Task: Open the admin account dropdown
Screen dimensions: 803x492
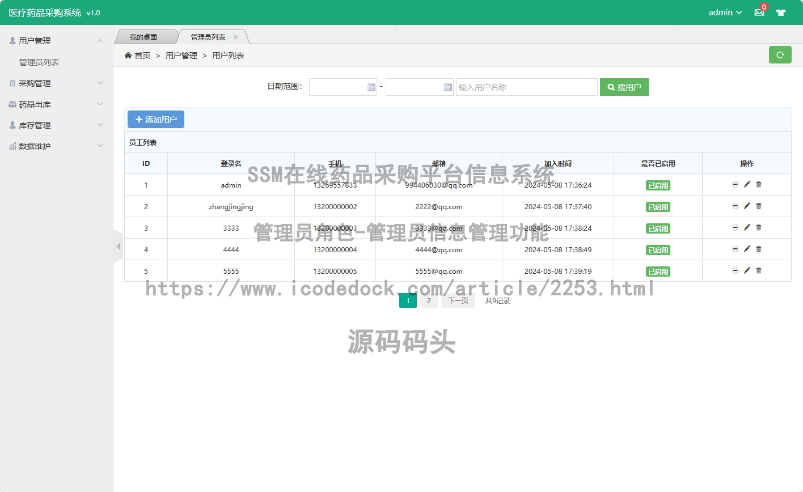Action: (725, 12)
